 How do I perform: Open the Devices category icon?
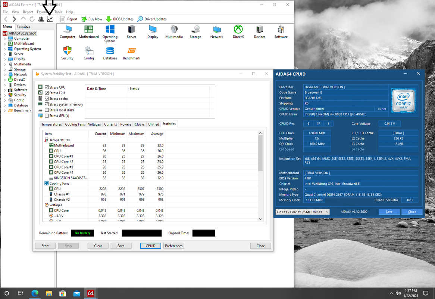tap(260, 32)
